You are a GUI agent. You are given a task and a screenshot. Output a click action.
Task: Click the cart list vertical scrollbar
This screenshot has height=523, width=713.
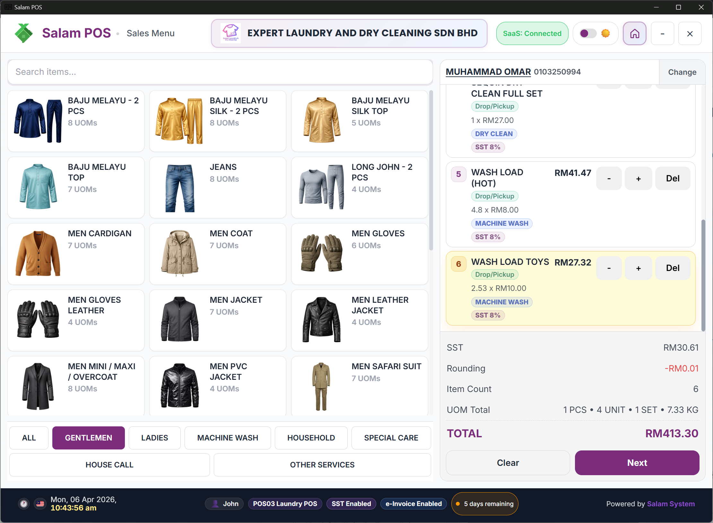[x=703, y=275]
